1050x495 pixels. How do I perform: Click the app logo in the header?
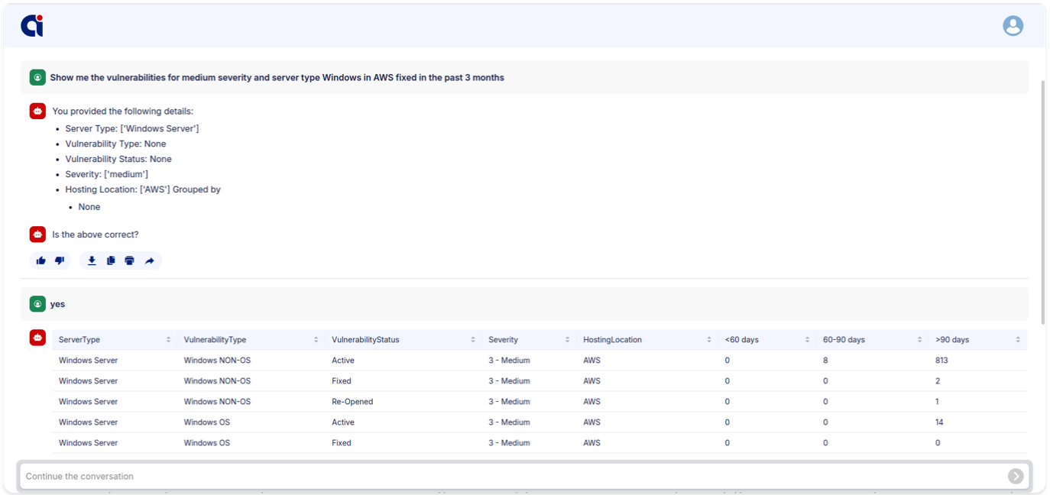click(x=32, y=26)
